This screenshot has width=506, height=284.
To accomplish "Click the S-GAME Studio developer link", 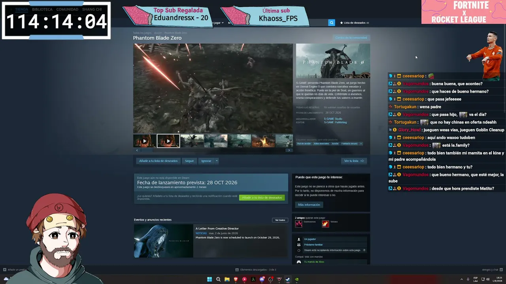I will tap(333, 119).
